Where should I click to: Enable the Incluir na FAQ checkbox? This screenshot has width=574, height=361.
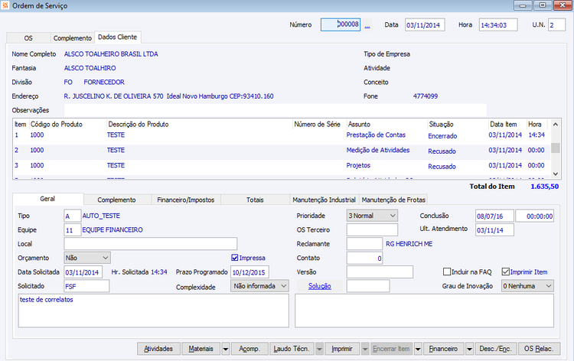tap(447, 272)
